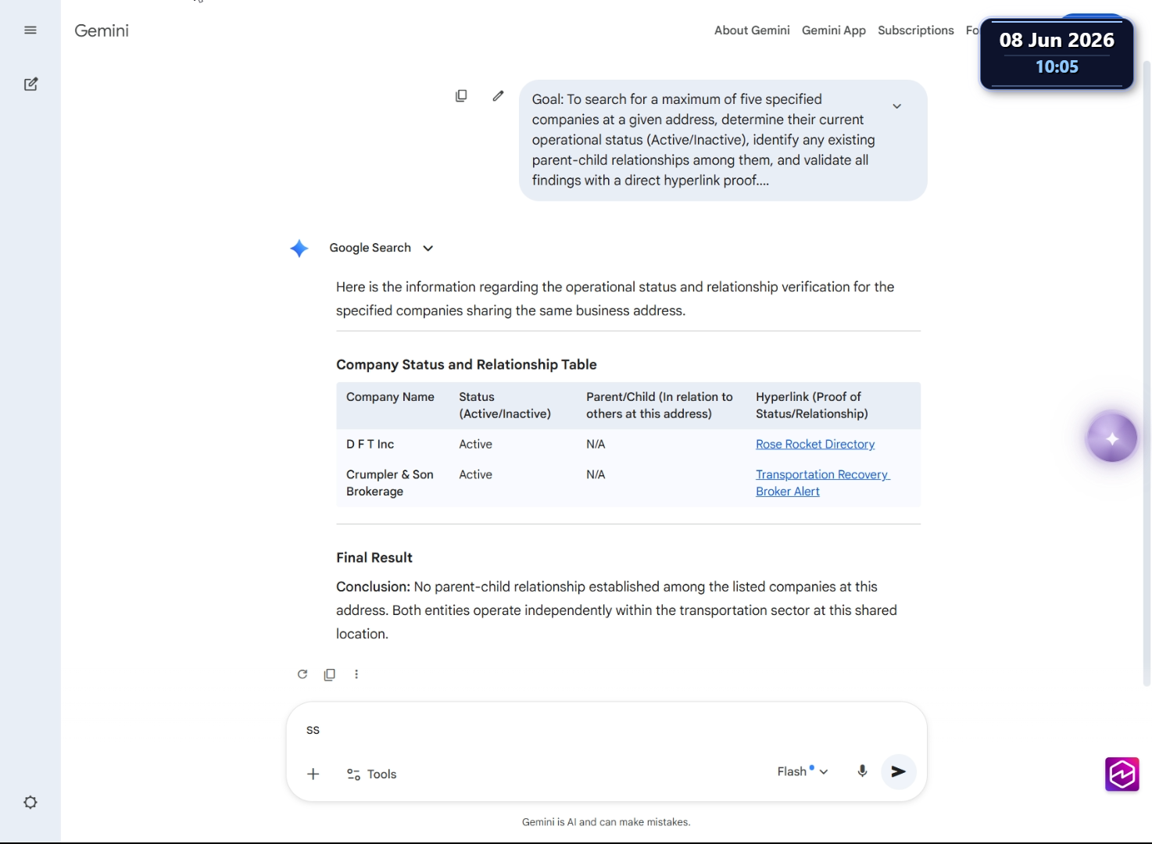This screenshot has height=844, width=1152.
Task: Select the 'Crumpler & Son Brokerage' cell
Action: pyautogui.click(x=389, y=483)
